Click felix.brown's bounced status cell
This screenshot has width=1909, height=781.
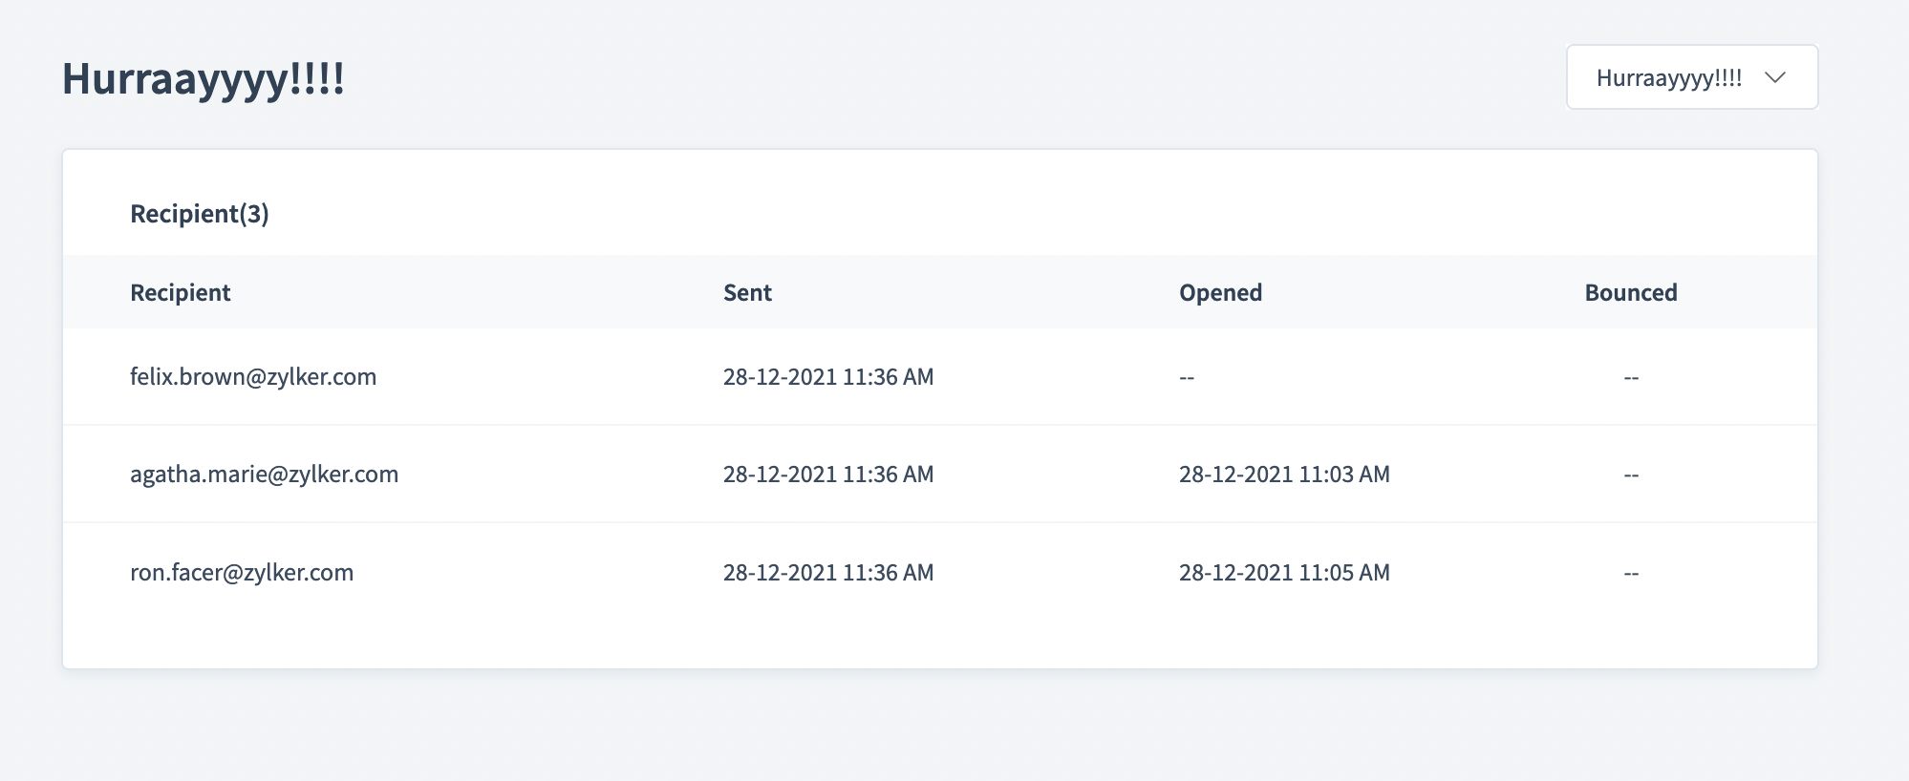[x=1631, y=378]
